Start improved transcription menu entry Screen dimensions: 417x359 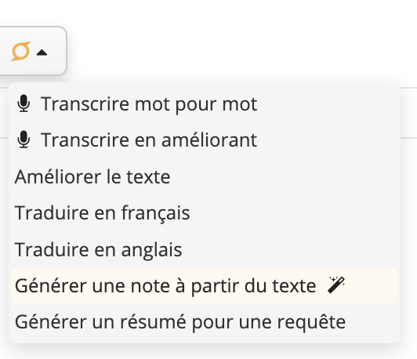(205, 140)
